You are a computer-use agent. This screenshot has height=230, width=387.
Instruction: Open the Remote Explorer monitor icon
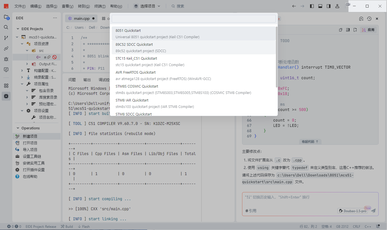(x=6, y=70)
